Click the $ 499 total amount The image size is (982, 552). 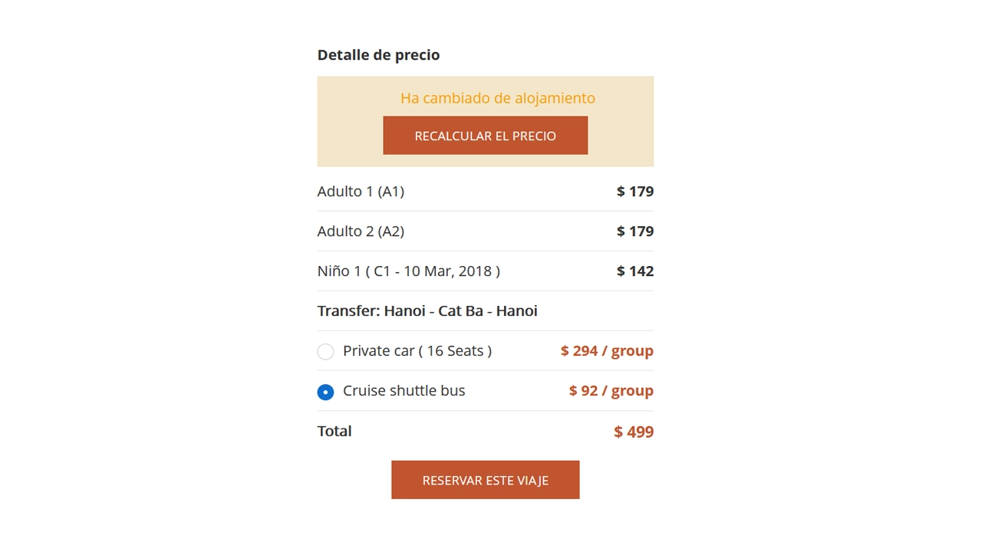[634, 431]
